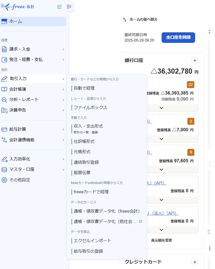Open その他設定 gear icon
The width and height of the screenshot is (215, 269).
(x=4, y=180)
